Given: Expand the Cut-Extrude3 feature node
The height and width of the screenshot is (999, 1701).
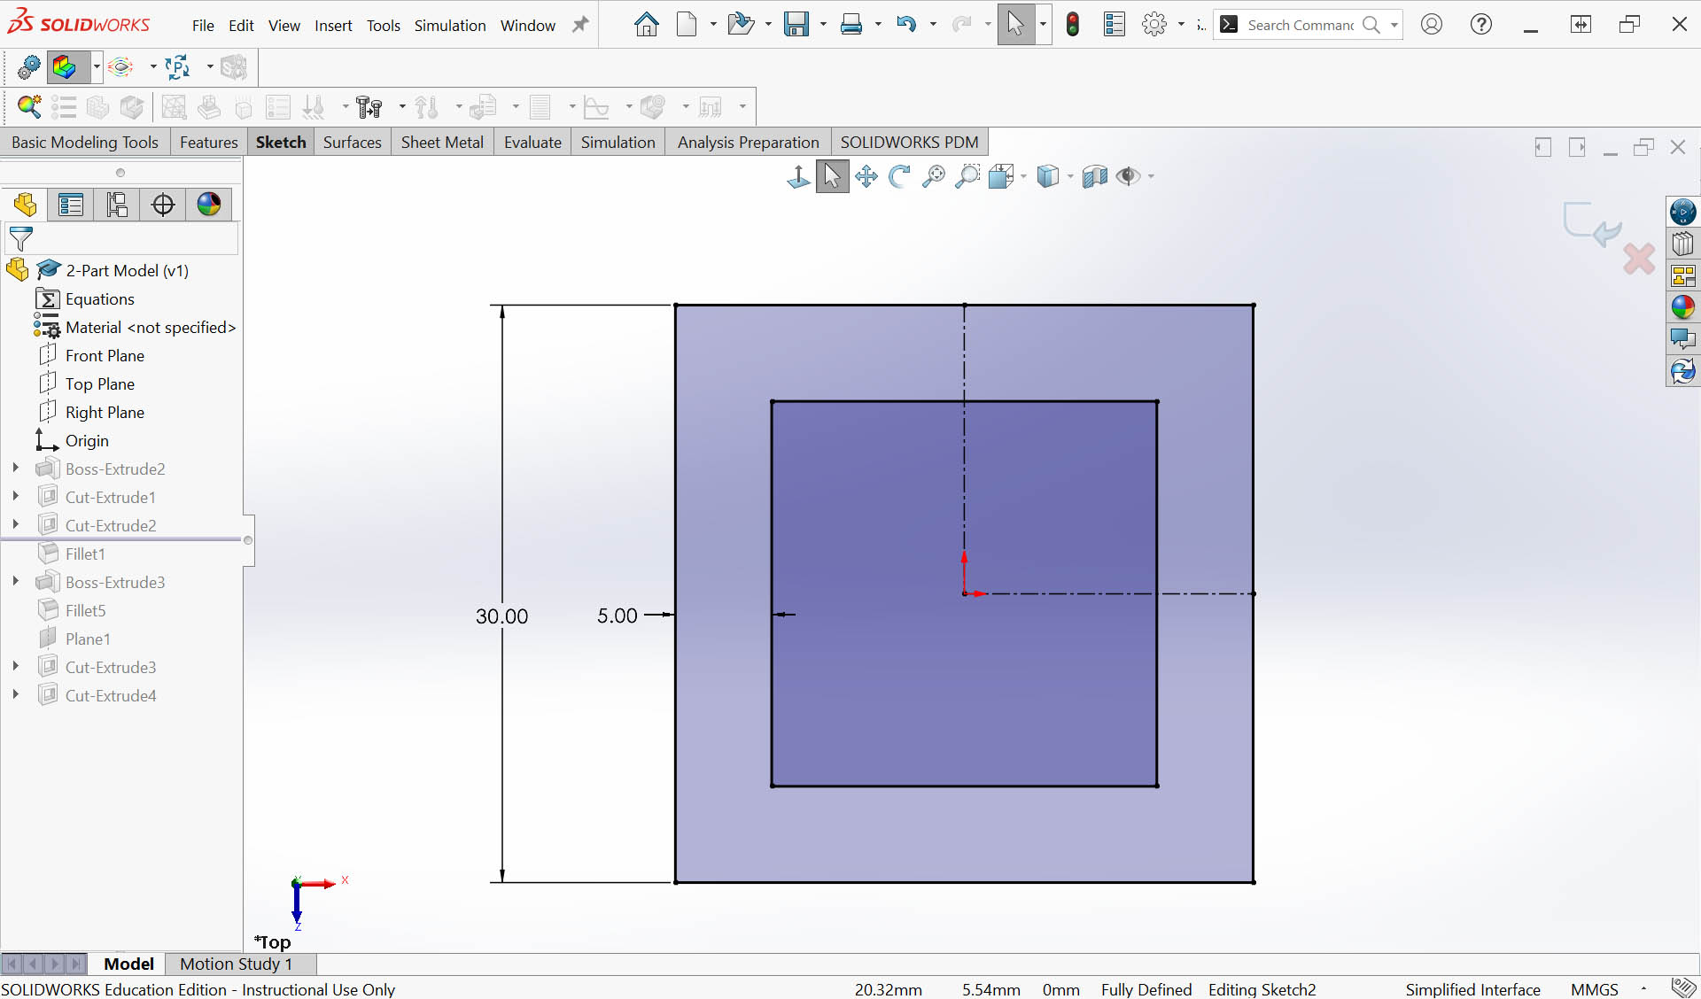Looking at the screenshot, I should tap(15, 667).
